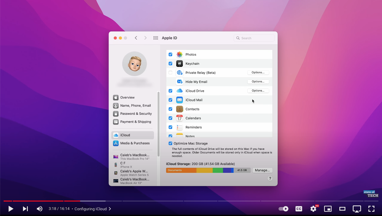Uncheck the Contacts checkbox
This screenshot has height=216, width=382.
tap(170, 109)
